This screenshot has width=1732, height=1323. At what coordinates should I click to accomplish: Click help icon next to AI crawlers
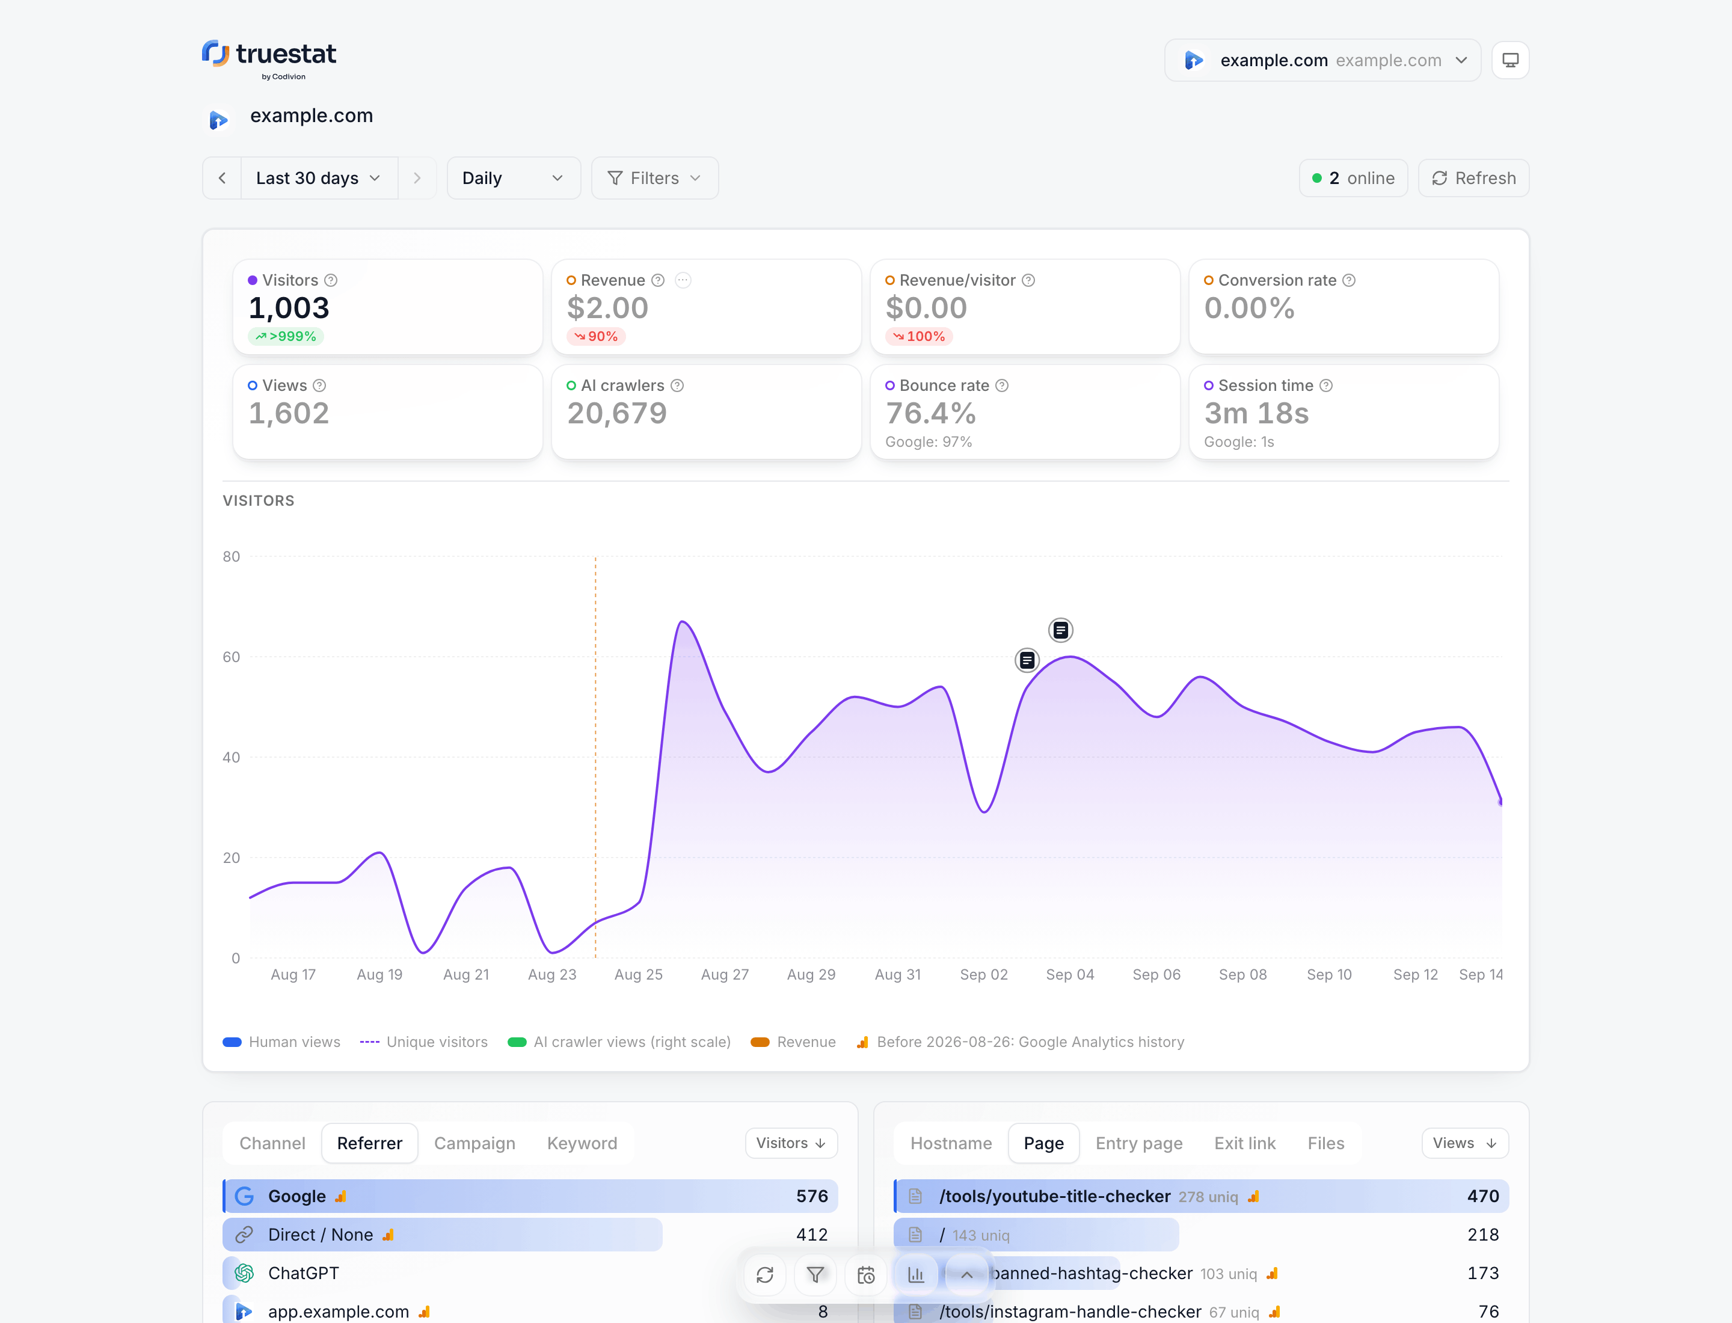677,386
